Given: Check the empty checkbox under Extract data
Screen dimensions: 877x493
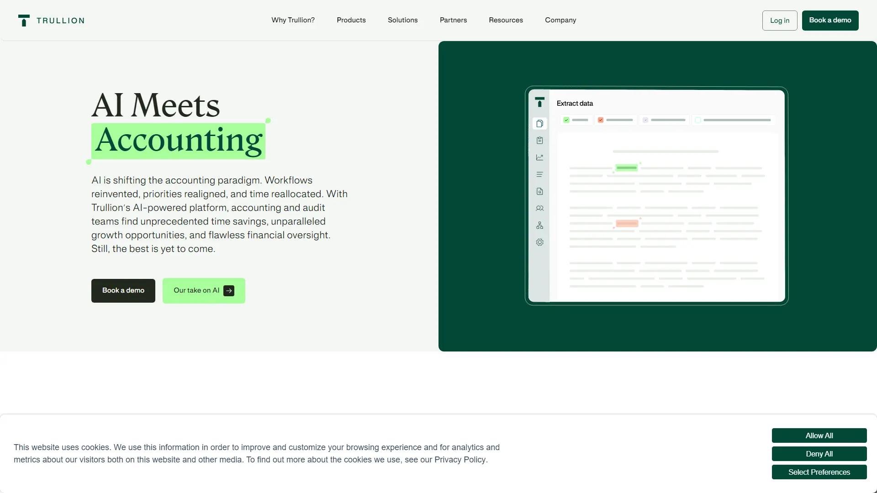Looking at the screenshot, I should pos(698,120).
